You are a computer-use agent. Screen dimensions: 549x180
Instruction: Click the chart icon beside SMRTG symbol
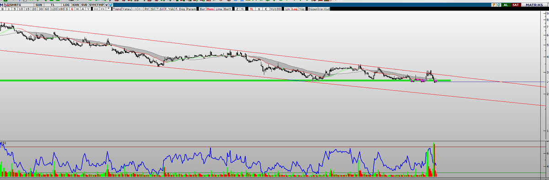click(x=7, y=5)
